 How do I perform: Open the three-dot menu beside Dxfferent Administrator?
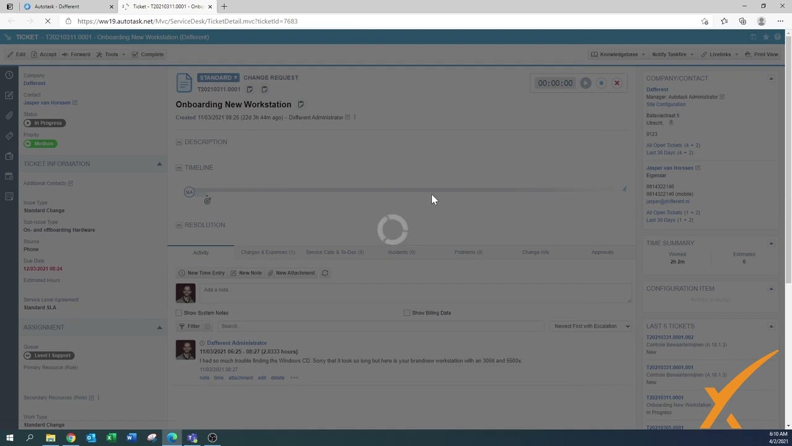(x=355, y=118)
